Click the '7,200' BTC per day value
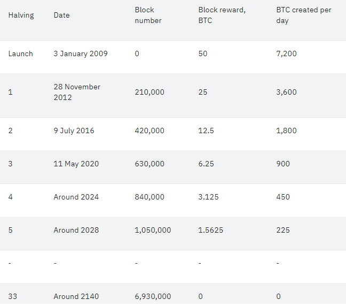This screenshot has height=307, width=346. [x=286, y=53]
